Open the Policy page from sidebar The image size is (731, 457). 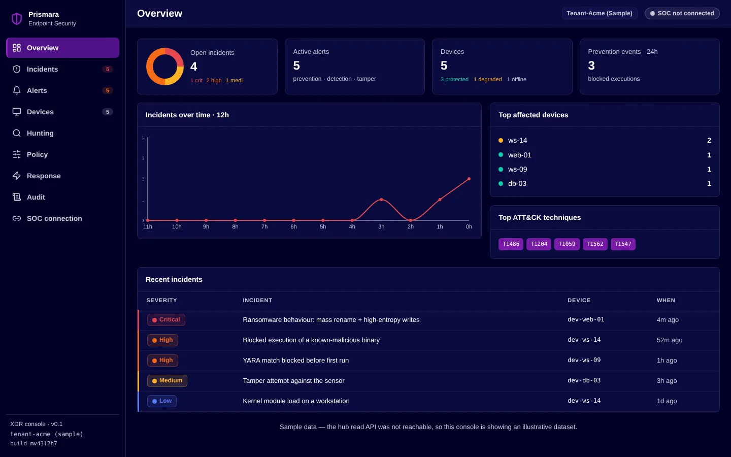coord(62,154)
